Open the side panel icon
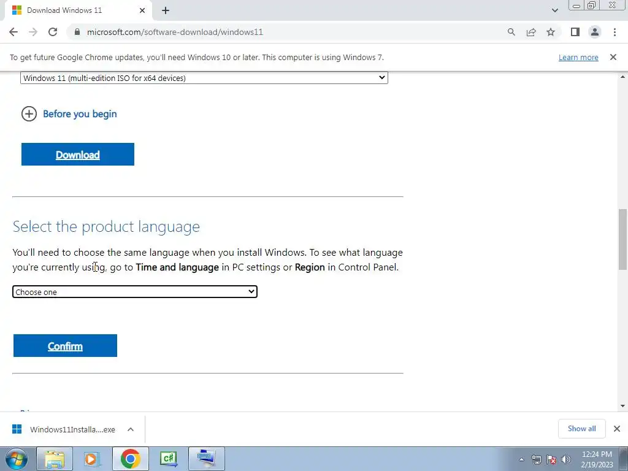The width and height of the screenshot is (628, 471). (575, 32)
